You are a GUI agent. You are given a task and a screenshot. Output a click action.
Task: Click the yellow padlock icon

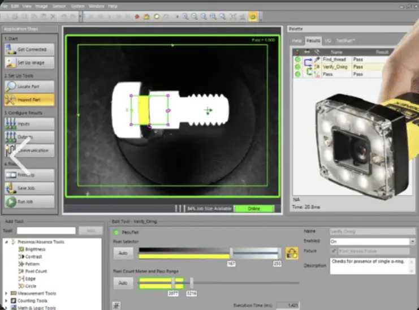(292, 253)
